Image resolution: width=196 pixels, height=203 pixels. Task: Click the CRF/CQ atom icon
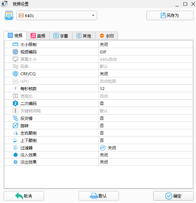coord(15,74)
